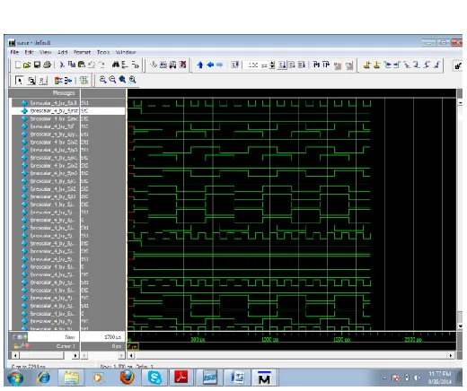Click the Run -All icon
This screenshot has height=391, width=467.
[302, 65]
